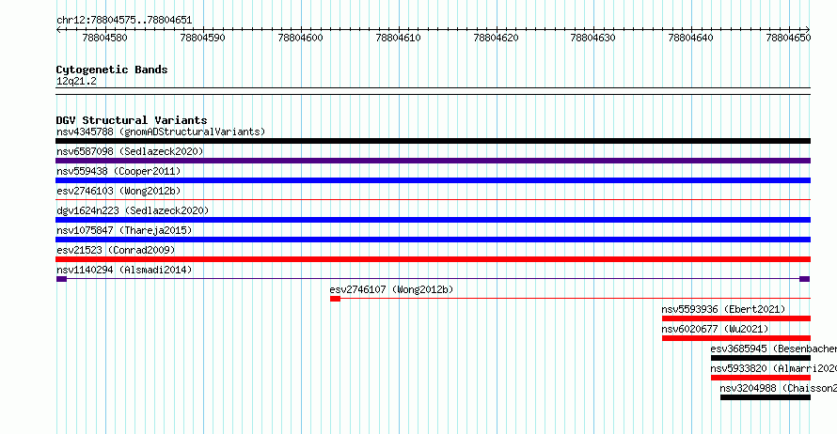Open the esv2746103 (Wong2012b) label
The width and height of the screenshot is (837, 434).
pyautogui.click(x=118, y=191)
